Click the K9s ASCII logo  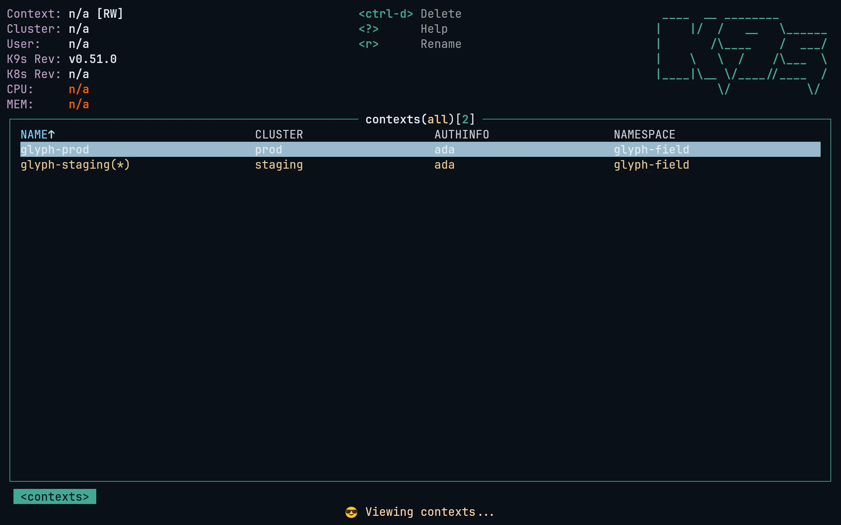coord(742,55)
